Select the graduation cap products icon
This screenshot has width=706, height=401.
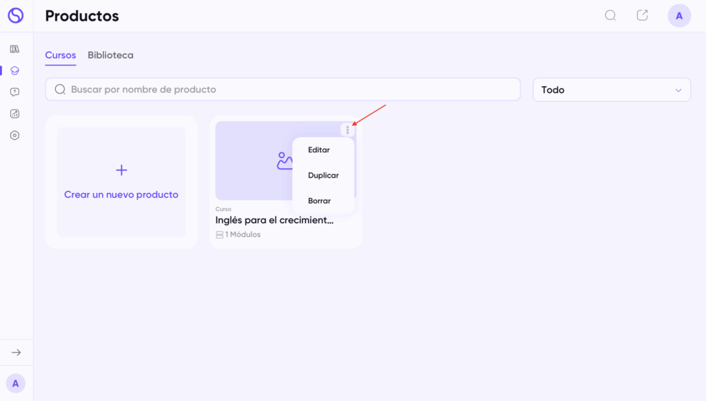tap(14, 70)
